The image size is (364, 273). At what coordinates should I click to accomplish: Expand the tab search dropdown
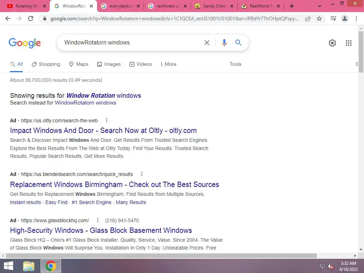click(320, 6)
